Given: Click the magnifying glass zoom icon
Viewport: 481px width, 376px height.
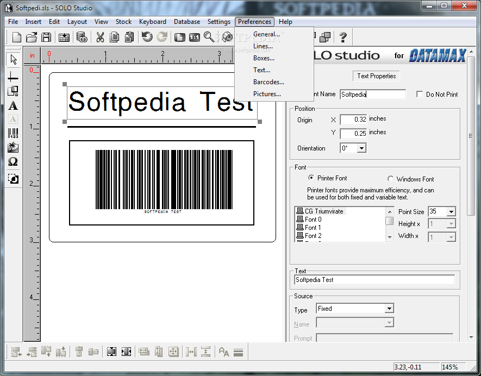Looking at the screenshot, I should click(x=209, y=37).
